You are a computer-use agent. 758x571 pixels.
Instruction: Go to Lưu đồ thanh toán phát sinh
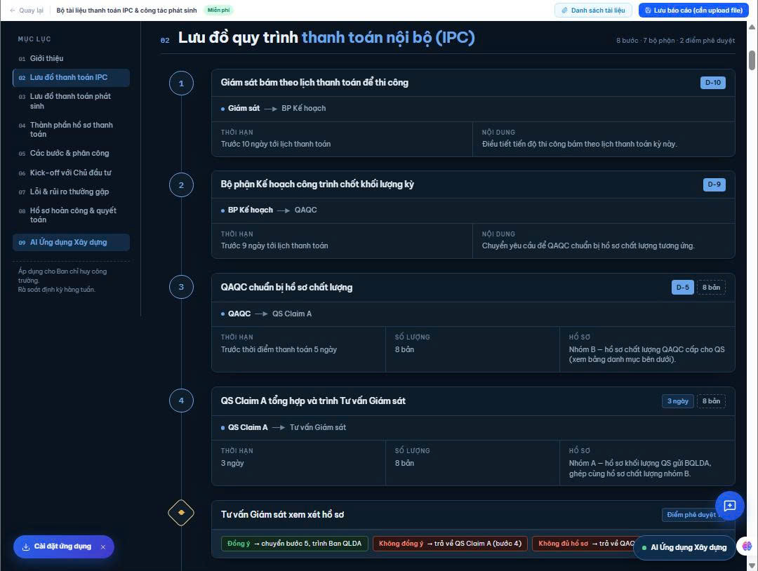click(x=71, y=101)
